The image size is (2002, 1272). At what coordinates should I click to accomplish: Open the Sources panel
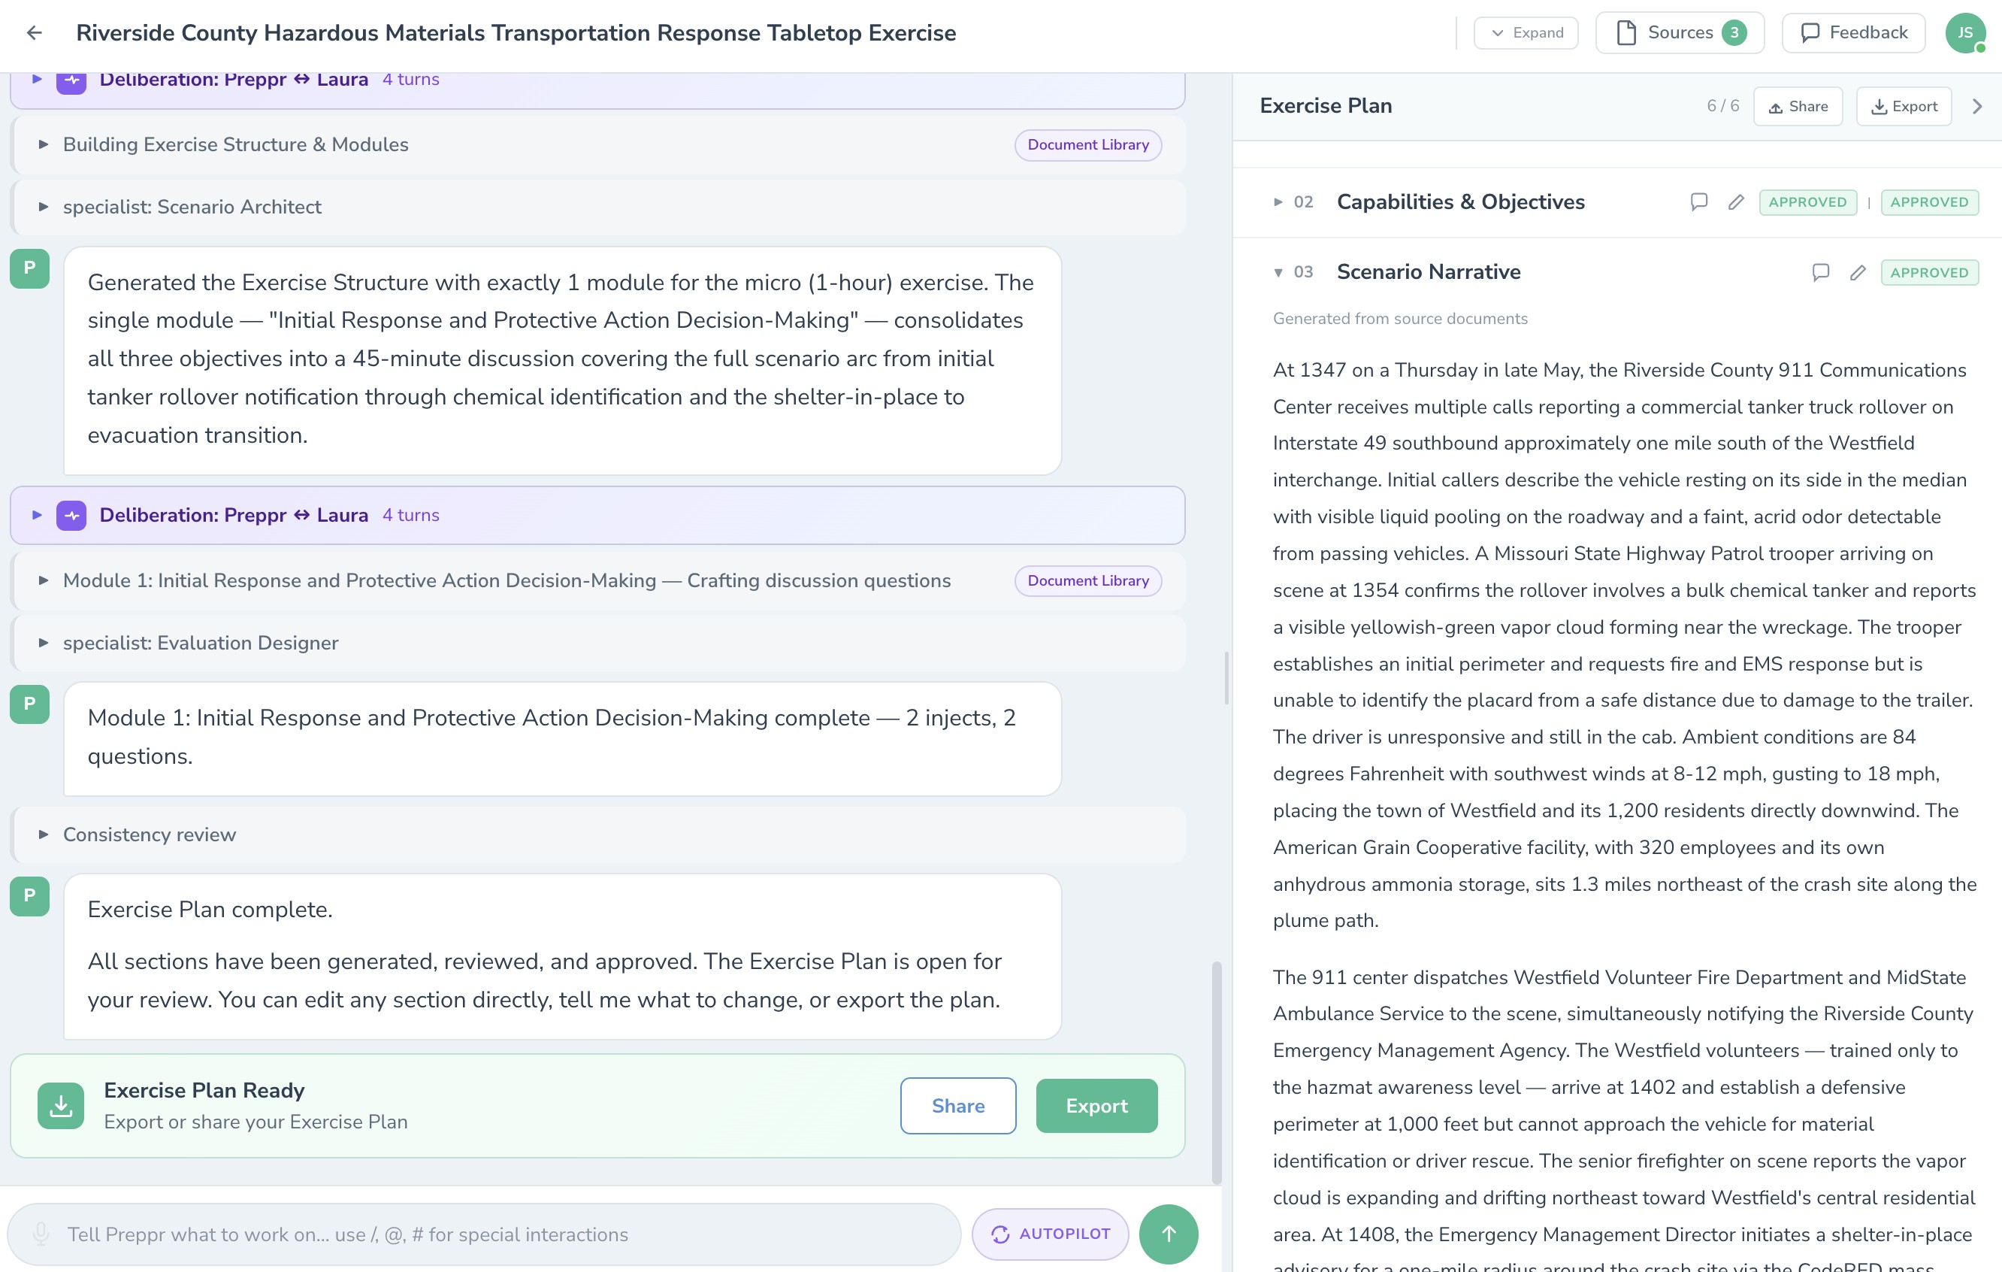click(x=1680, y=33)
